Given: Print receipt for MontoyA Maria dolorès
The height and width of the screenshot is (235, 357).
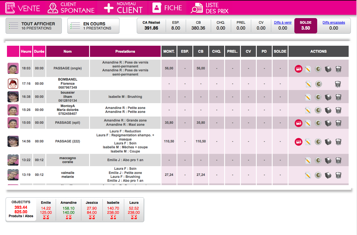Looking at the screenshot, I should click(x=328, y=110).
